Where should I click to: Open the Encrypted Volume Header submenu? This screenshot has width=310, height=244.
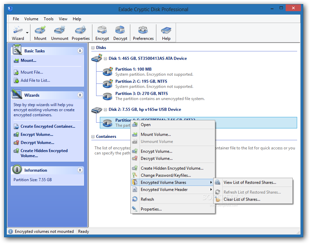click(173, 190)
